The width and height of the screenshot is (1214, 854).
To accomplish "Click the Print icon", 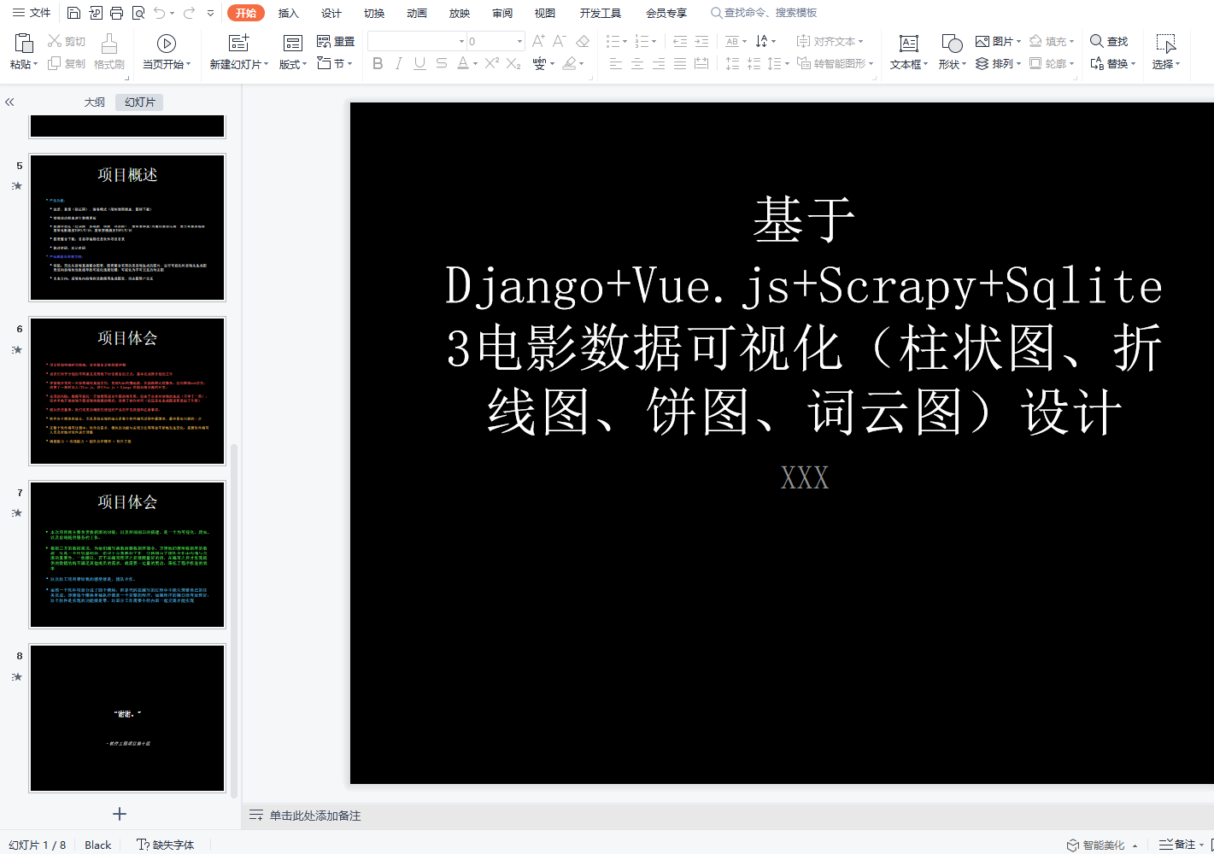I will pyautogui.click(x=117, y=13).
